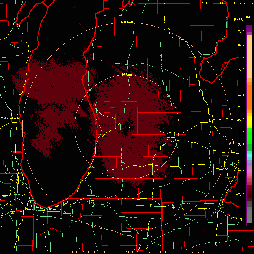Click the 9.0 value on color scale

tap(241, 44)
